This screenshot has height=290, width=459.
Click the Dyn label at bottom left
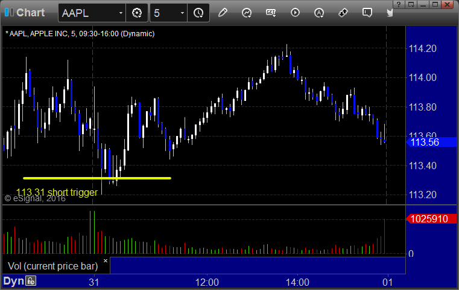[13, 281]
